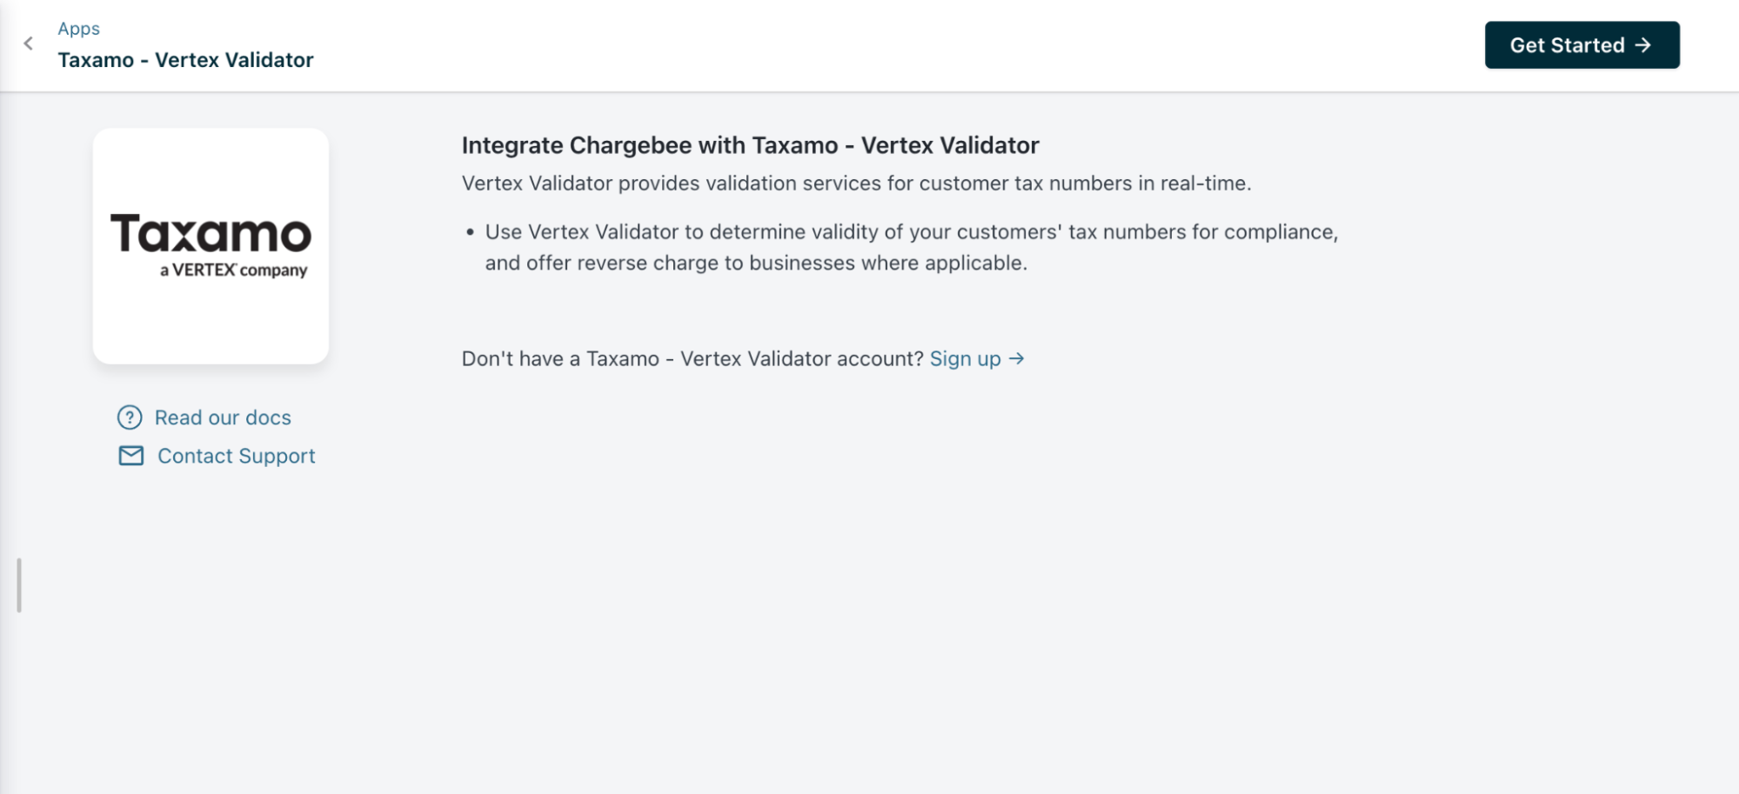
Task: Click the 'reverse charge to businesses' text line
Action: (x=755, y=264)
